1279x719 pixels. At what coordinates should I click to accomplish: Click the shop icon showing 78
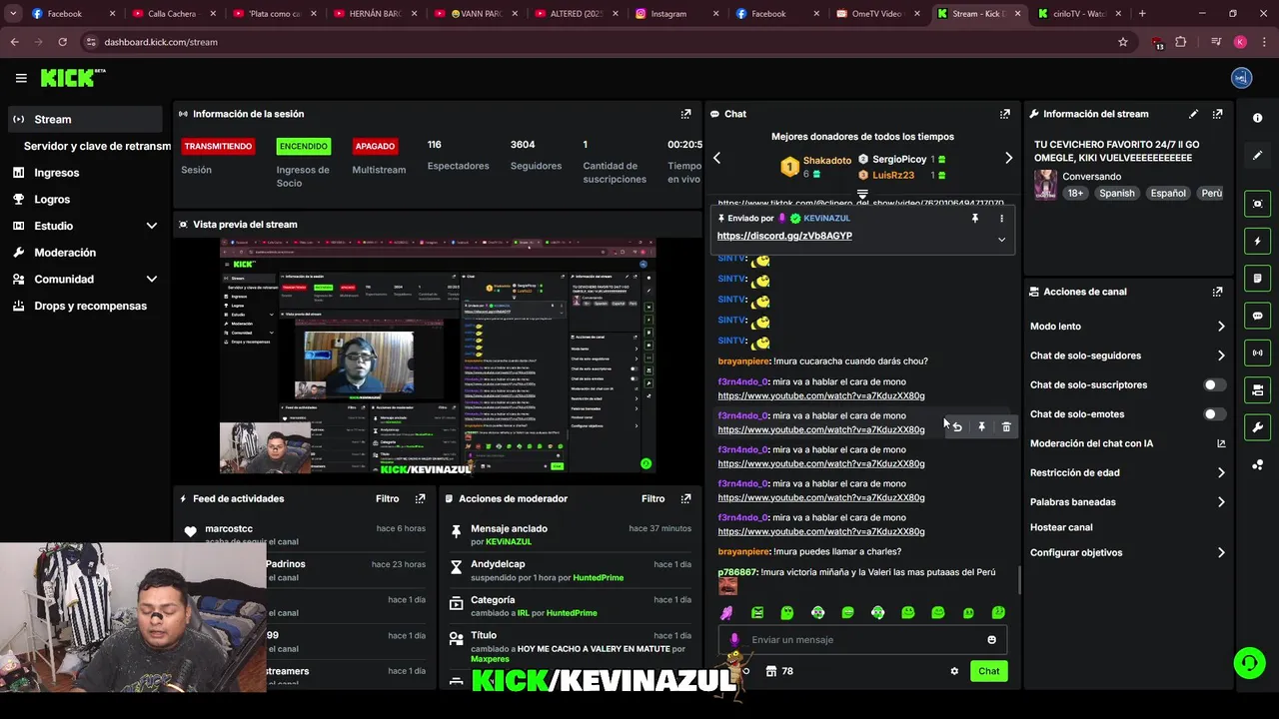point(779,671)
